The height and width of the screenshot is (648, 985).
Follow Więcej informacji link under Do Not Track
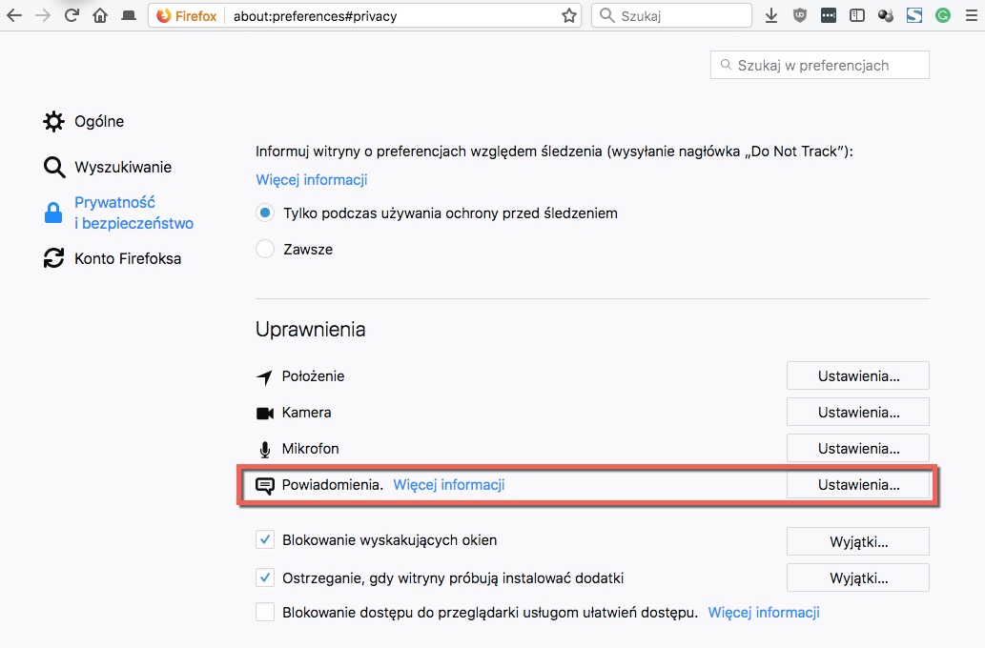(312, 179)
